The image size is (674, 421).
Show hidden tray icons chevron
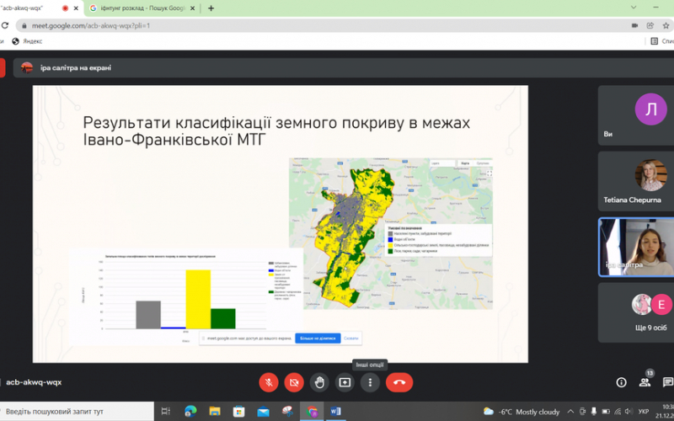click(570, 412)
